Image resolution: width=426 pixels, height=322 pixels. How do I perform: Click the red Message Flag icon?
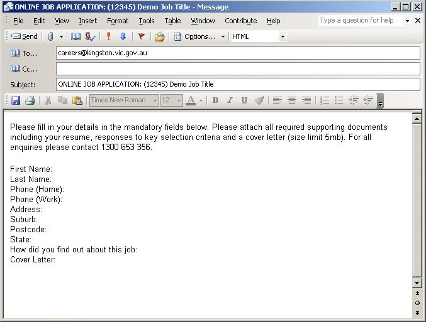point(141,36)
